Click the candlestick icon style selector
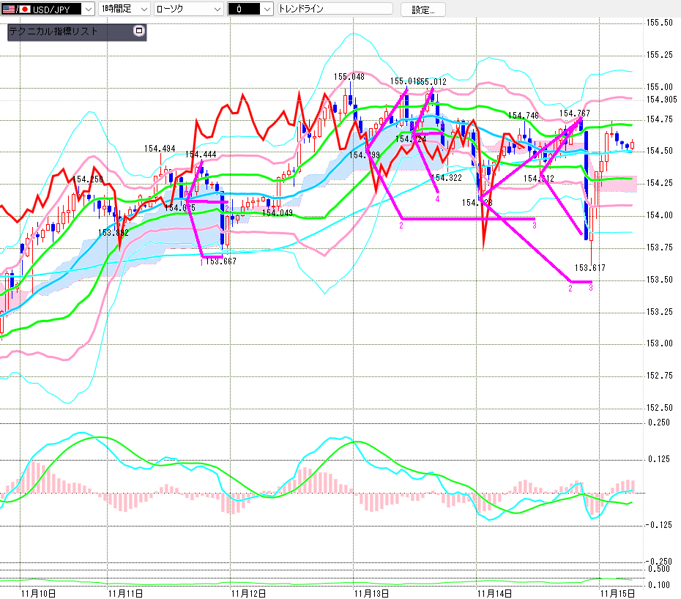This screenshot has height=599, width=681. click(267, 10)
